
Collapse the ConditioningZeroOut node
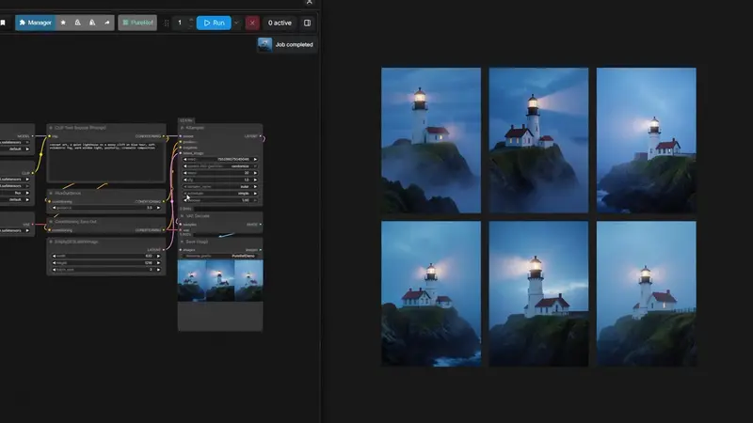[x=51, y=222]
